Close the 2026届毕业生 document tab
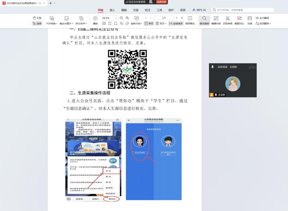Image resolution: width=288 pixels, height=211 pixels. coord(44,3)
